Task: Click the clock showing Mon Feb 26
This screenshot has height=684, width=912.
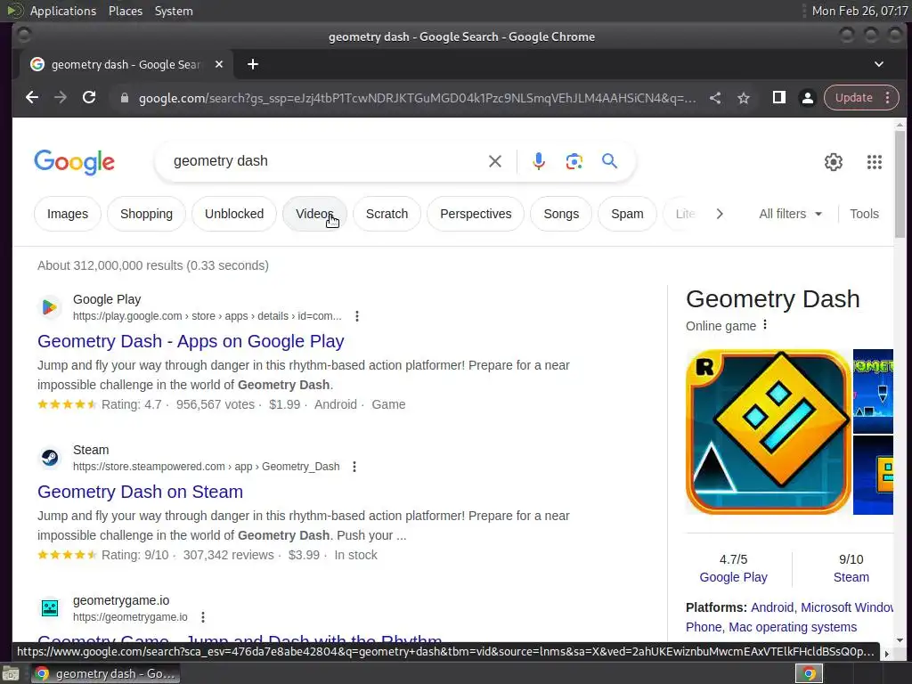Action: (859, 11)
